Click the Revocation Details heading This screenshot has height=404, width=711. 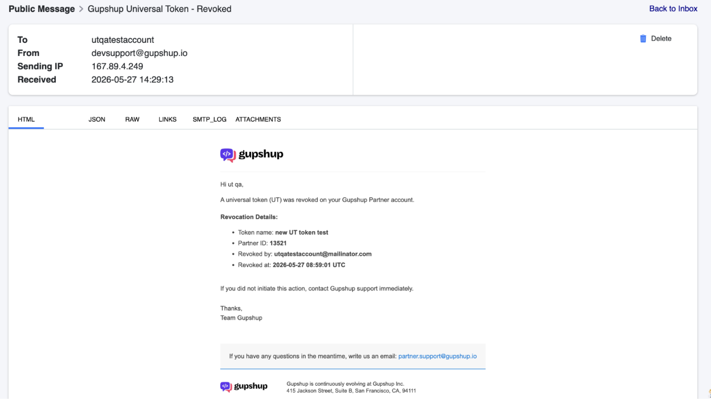(249, 217)
